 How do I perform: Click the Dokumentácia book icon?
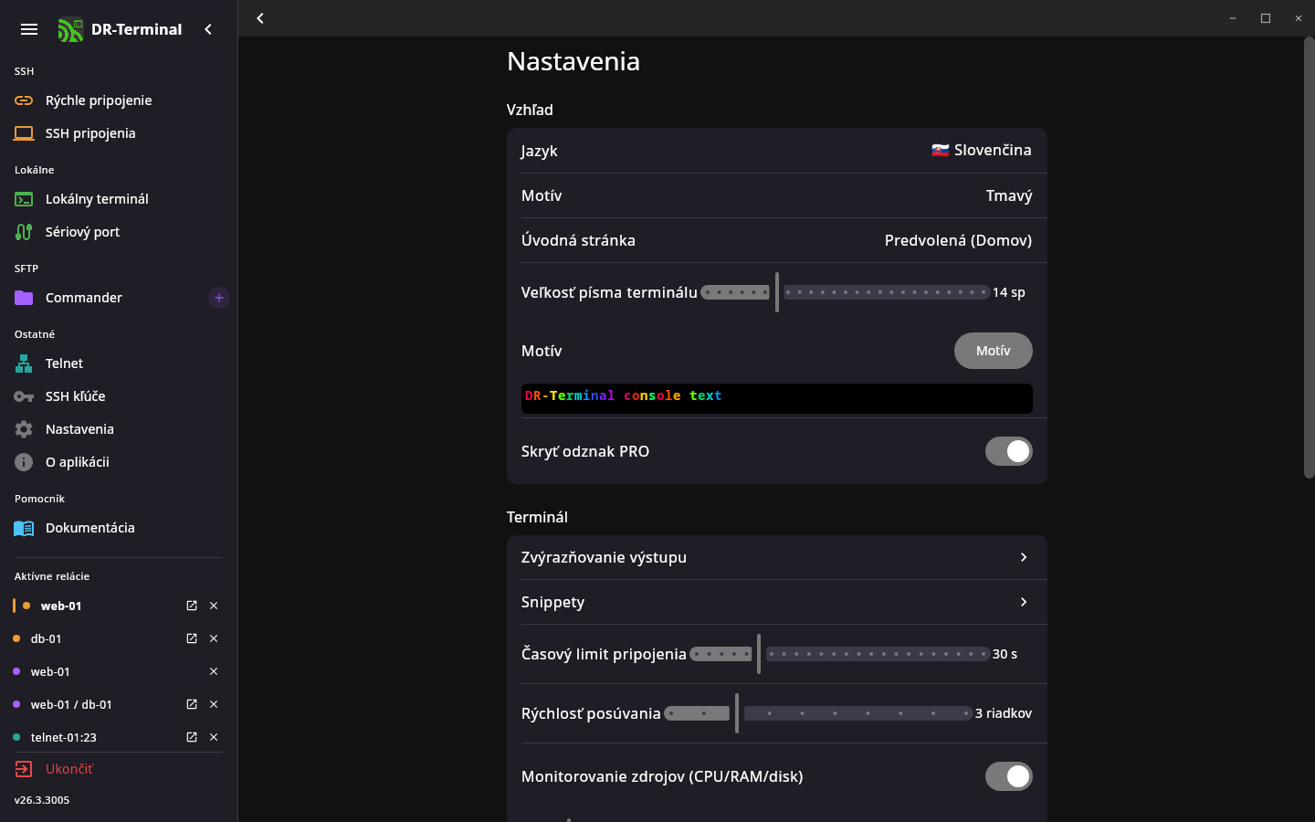point(24,528)
